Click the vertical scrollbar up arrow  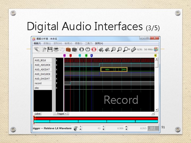click(157, 59)
